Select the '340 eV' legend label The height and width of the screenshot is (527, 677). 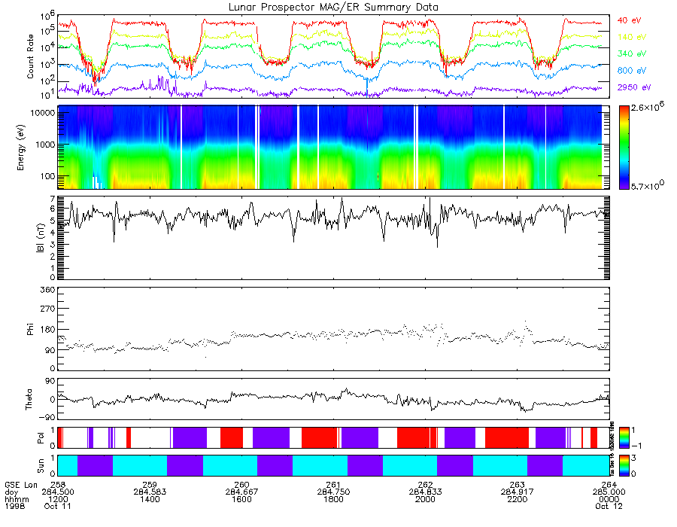pyautogui.click(x=632, y=53)
